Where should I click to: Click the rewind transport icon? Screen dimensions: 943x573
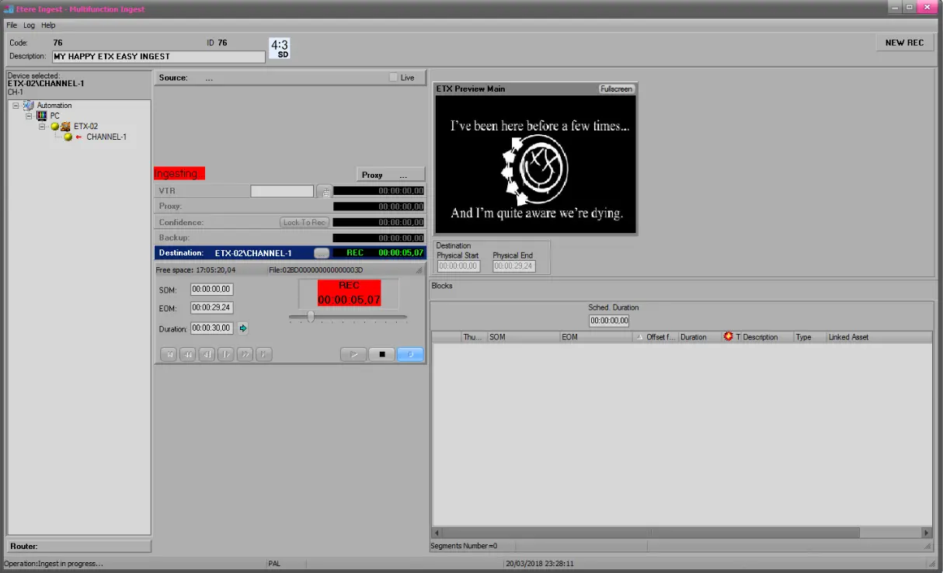[x=187, y=355]
